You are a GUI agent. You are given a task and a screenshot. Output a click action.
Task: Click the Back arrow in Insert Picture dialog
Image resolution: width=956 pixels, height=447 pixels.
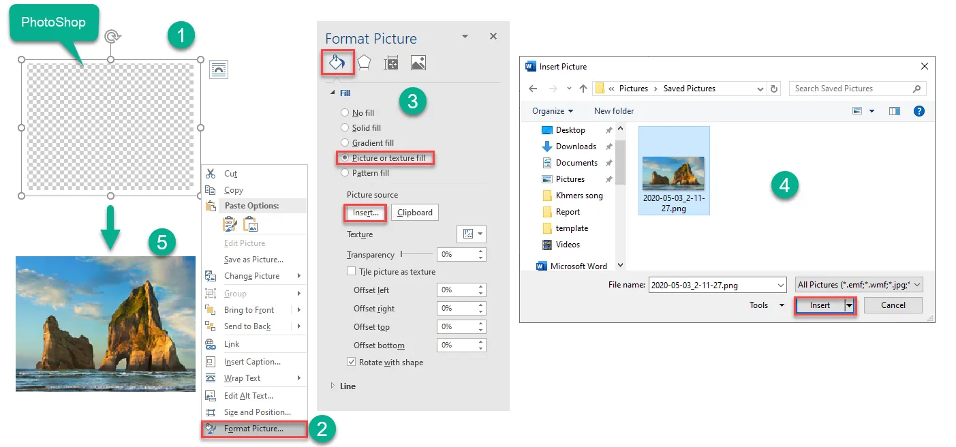(533, 89)
